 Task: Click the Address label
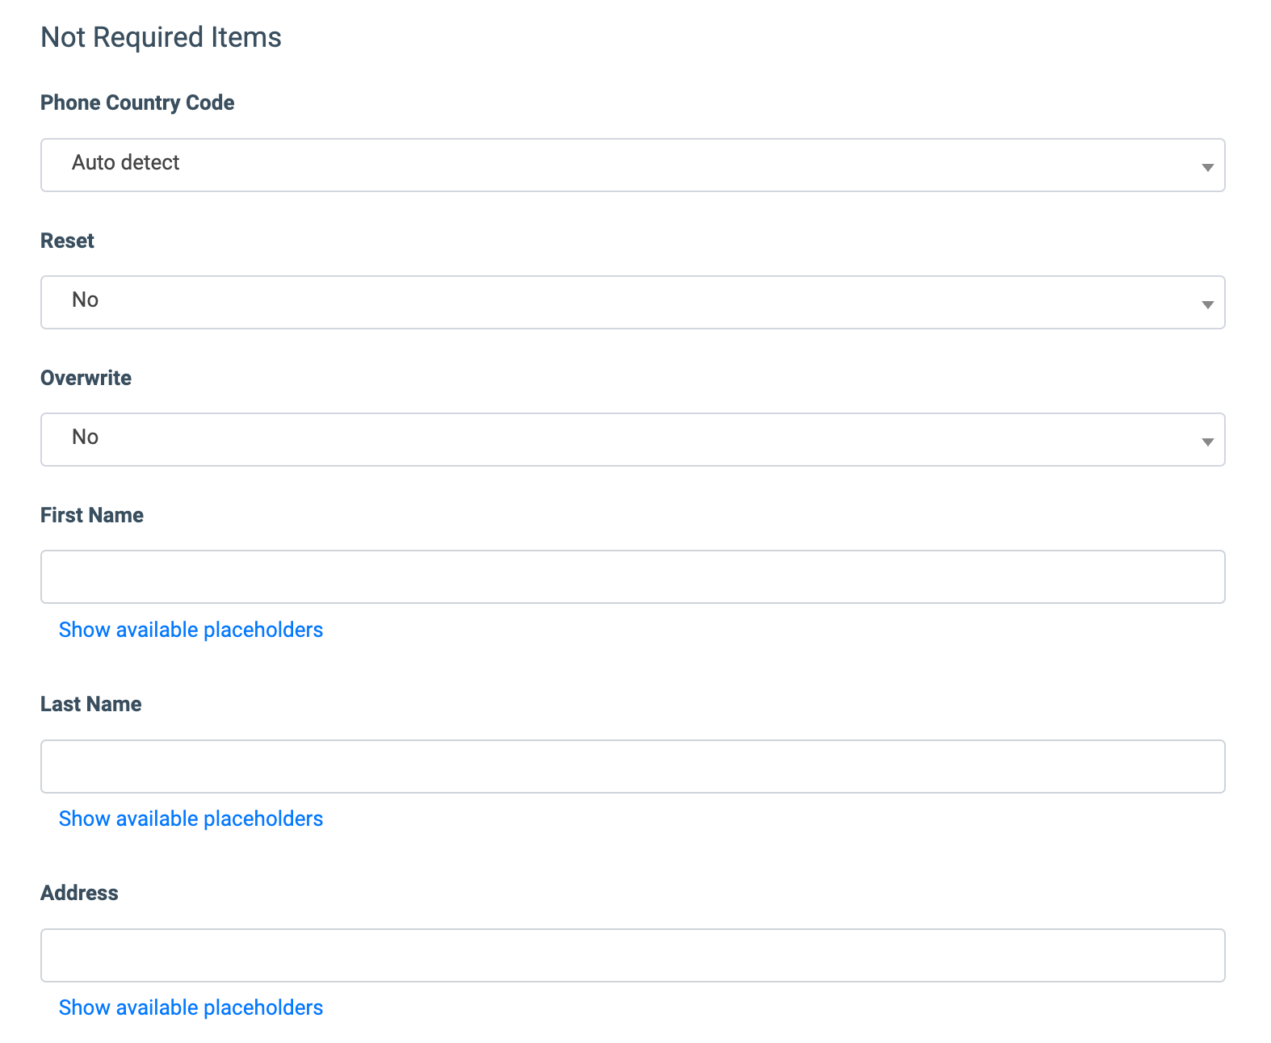(79, 893)
